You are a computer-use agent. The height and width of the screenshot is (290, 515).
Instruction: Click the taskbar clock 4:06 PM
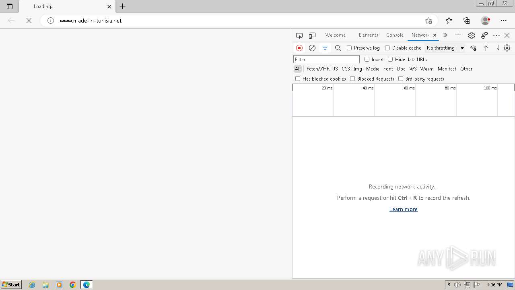pyautogui.click(x=494, y=285)
